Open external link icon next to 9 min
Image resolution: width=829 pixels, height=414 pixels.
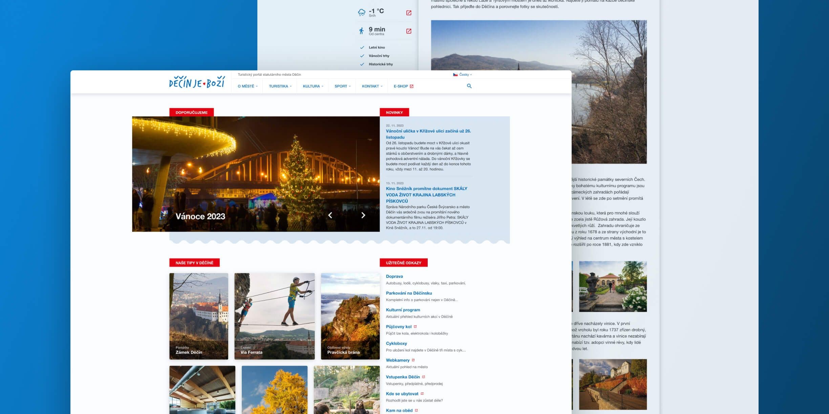click(409, 31)
